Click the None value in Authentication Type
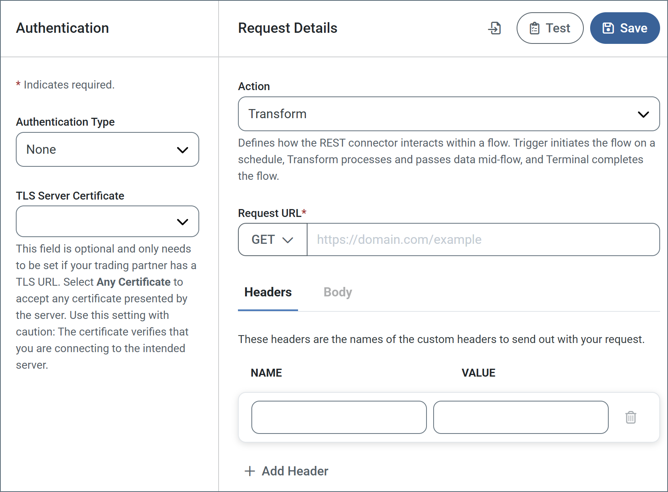Viewport: 668px width, 492px height. coord(41,149)
